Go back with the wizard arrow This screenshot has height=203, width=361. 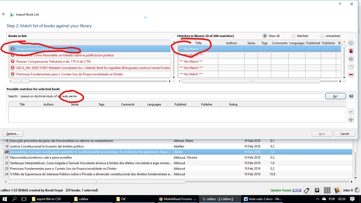click(4, 14)
